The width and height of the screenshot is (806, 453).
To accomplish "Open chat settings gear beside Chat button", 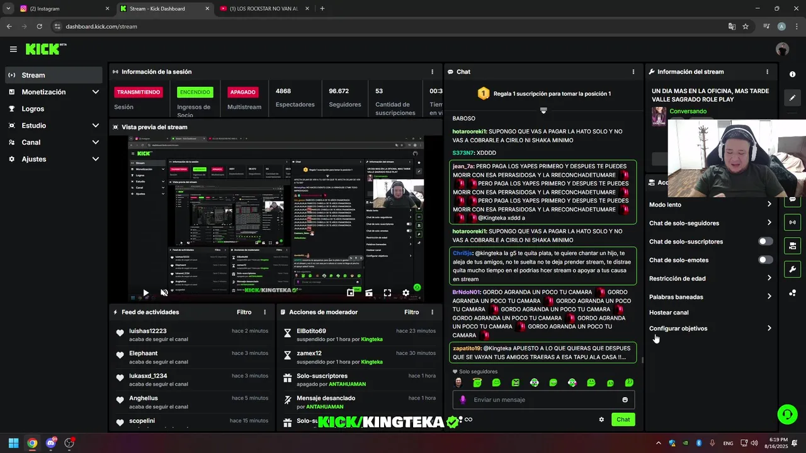I will 601,420.
